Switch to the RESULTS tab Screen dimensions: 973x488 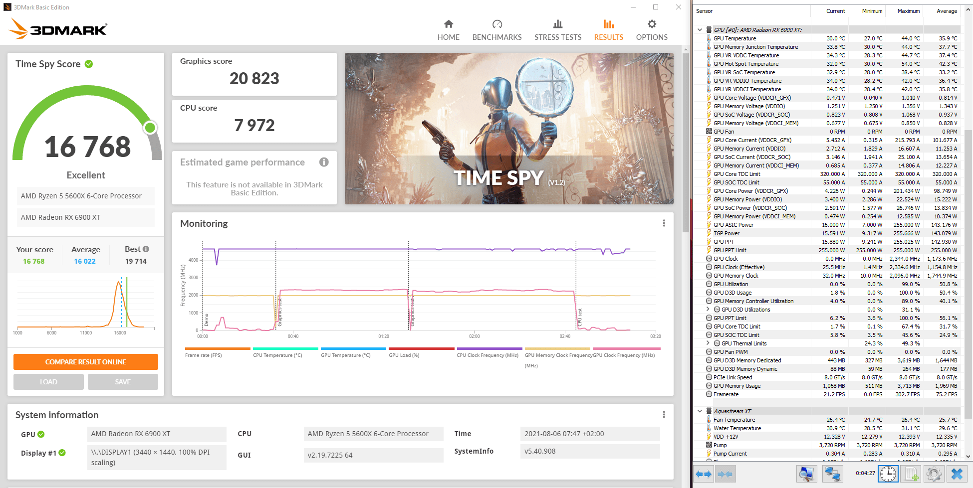pyautogui.click(x=608, y=30)
